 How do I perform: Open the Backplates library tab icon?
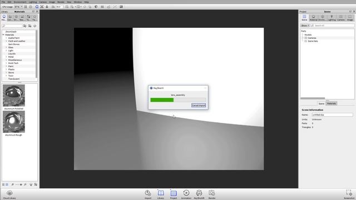[22, 18]
